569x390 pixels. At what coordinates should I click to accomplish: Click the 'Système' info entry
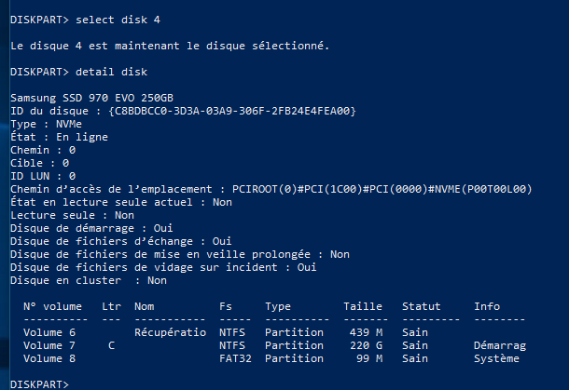[496, 358]
